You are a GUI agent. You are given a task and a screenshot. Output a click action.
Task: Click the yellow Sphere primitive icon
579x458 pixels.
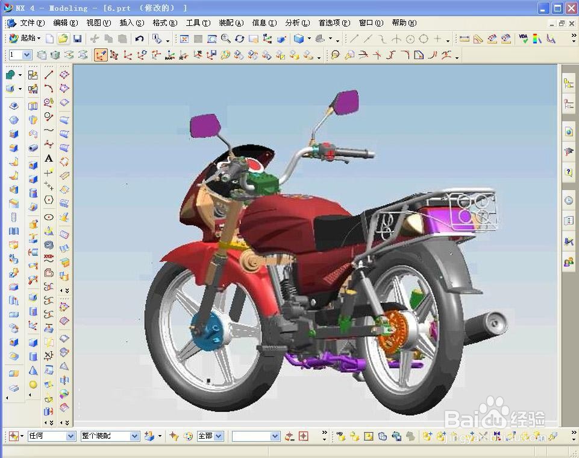(x=33, y=384)
